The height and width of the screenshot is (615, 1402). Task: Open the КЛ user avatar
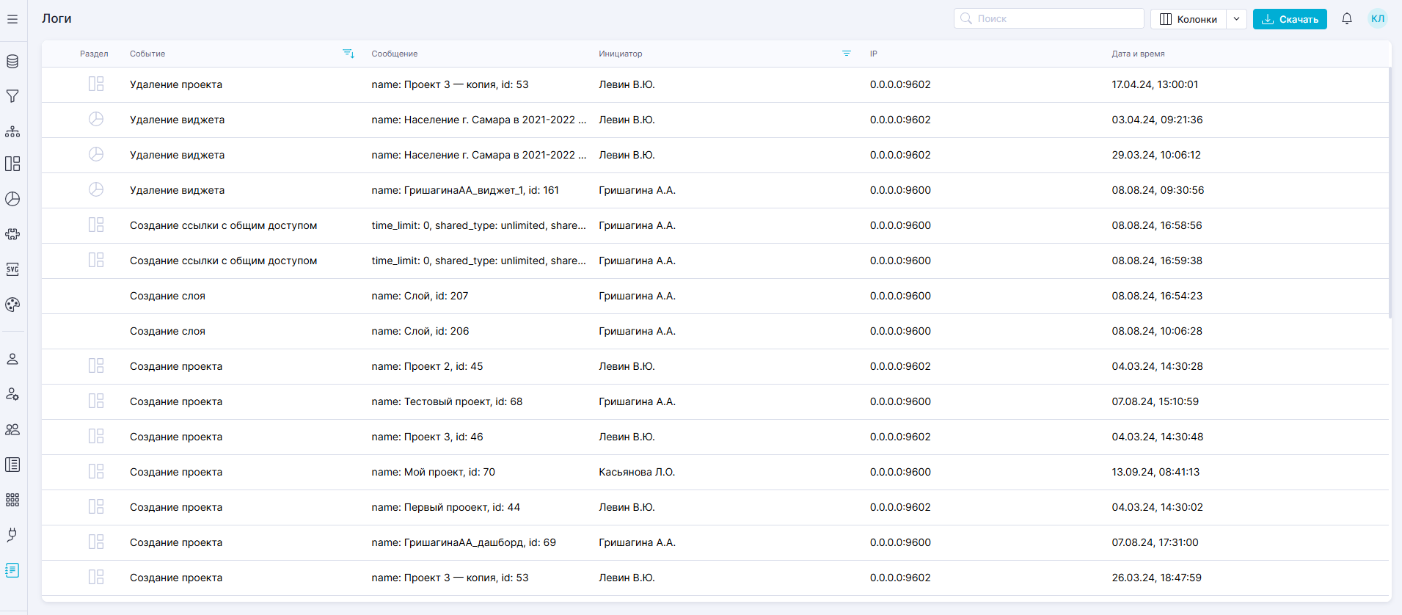click(x=1378, y=19)
